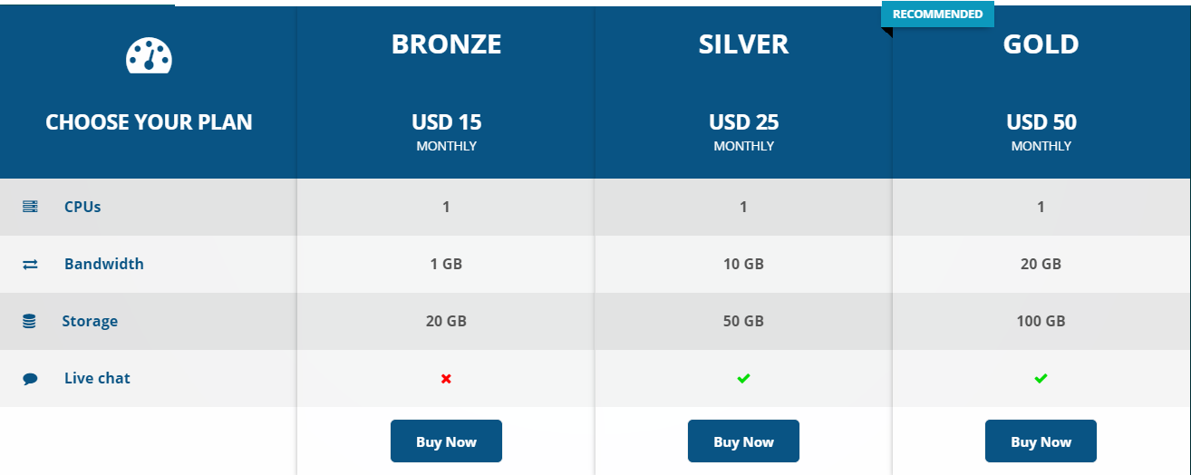Select the SILVER plan heading
Screen dimensions: 1191x475
click(743, 44)
